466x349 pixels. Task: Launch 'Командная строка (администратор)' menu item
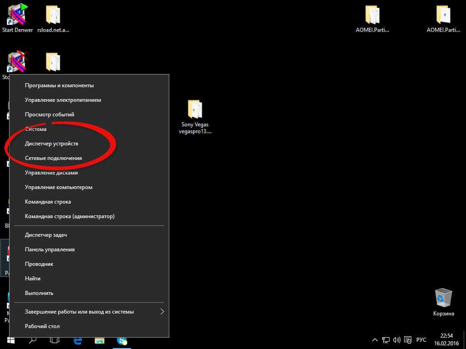click(70, 216)
